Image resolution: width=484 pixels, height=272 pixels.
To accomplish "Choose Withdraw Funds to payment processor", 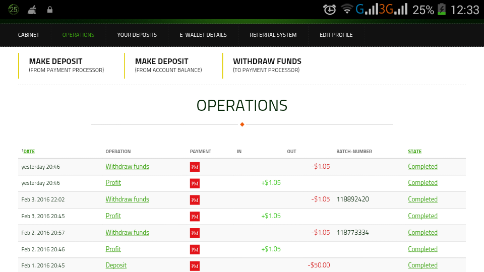I will click(267, 65).
